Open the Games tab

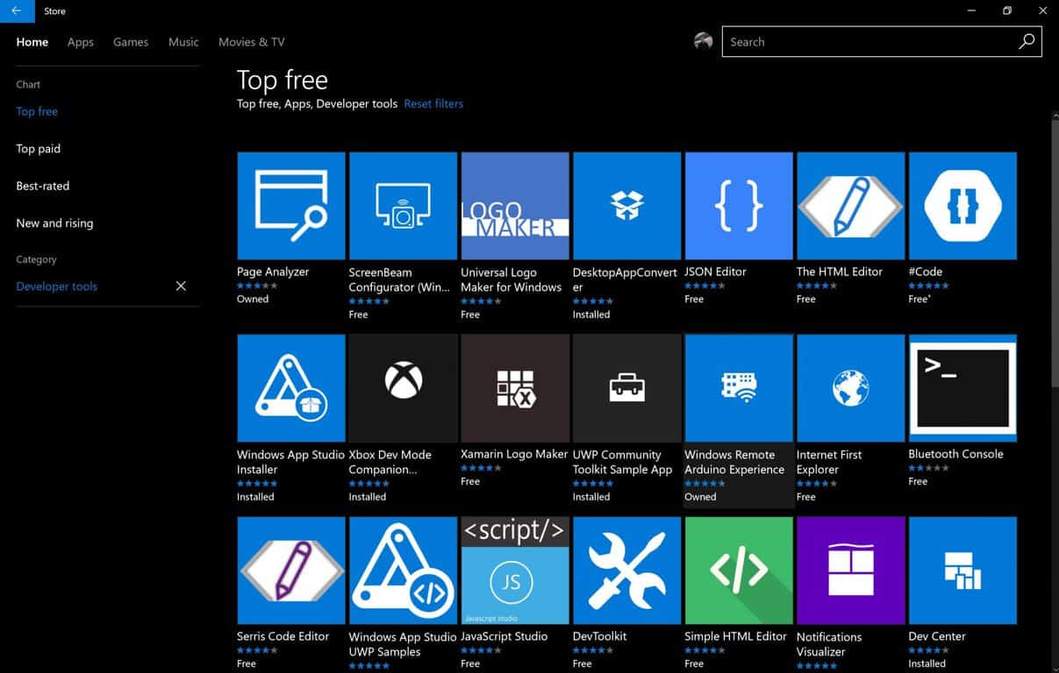pyautogui.click(x=131, y=42)
